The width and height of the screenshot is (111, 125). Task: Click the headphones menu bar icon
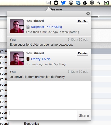coord(71,3)
